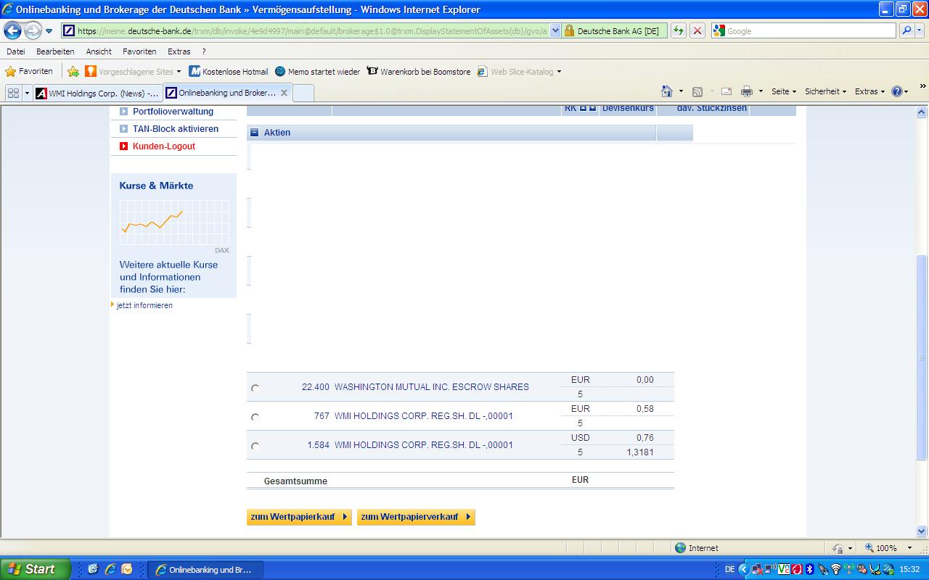
Task: Click the Help question mark icon
Action: pos(897,91)
